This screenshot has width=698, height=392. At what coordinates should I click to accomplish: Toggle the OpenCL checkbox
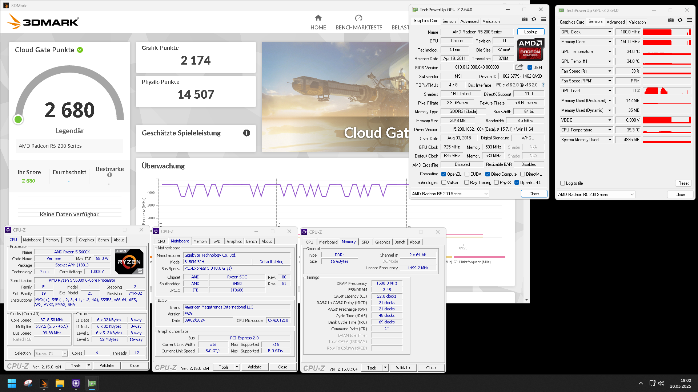click(444, 174)
